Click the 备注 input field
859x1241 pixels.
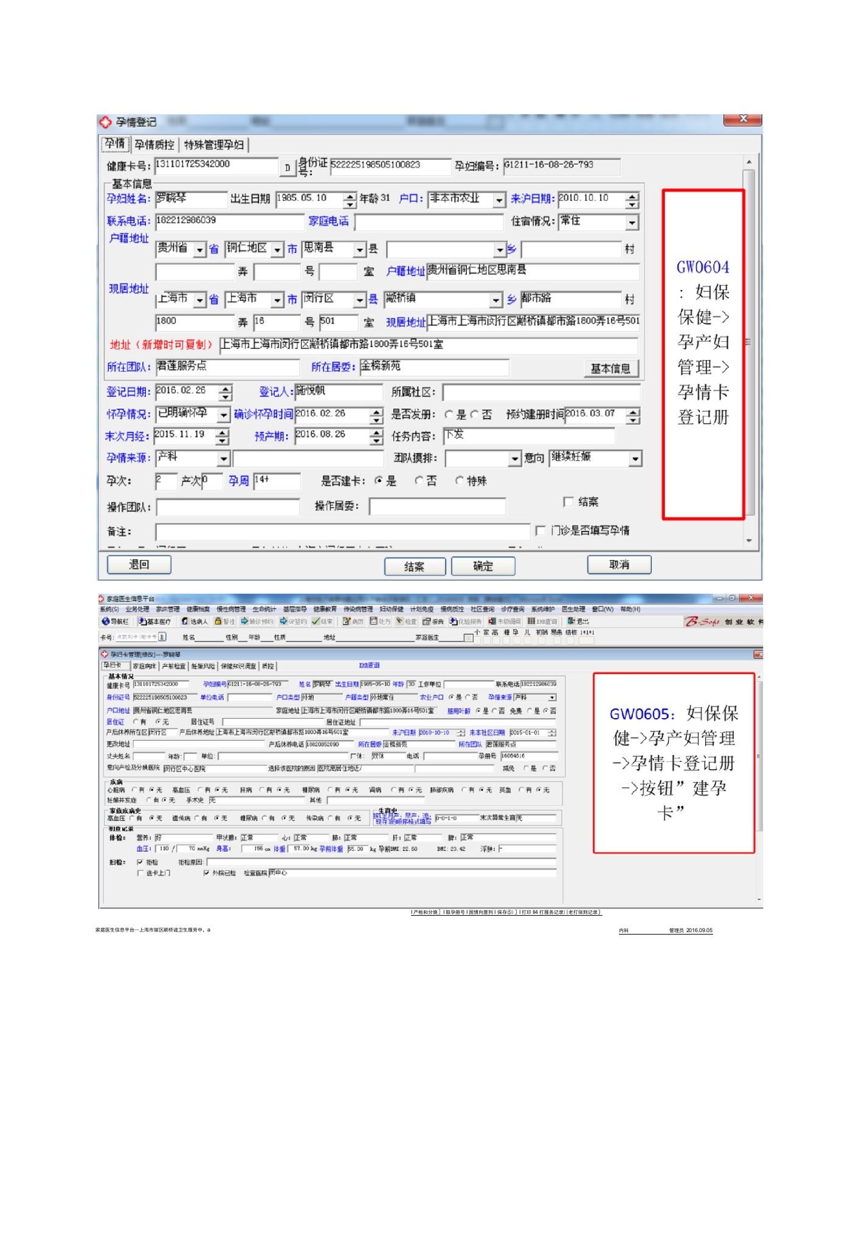point(343,532)
